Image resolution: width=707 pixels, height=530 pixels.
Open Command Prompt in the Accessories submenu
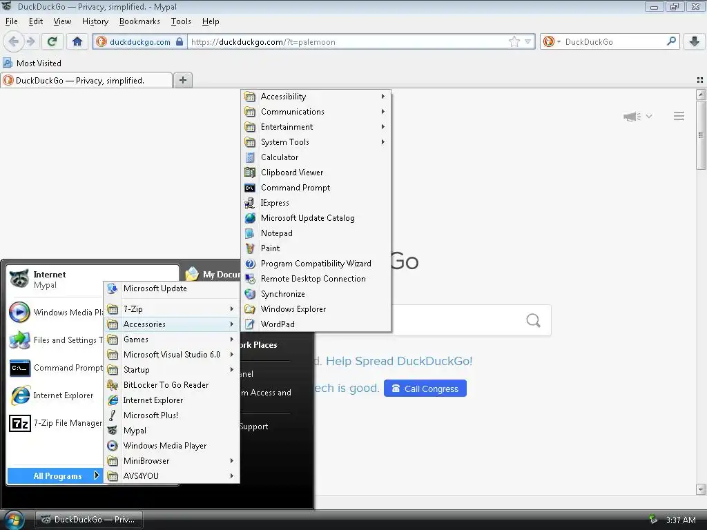click(316, 188)
